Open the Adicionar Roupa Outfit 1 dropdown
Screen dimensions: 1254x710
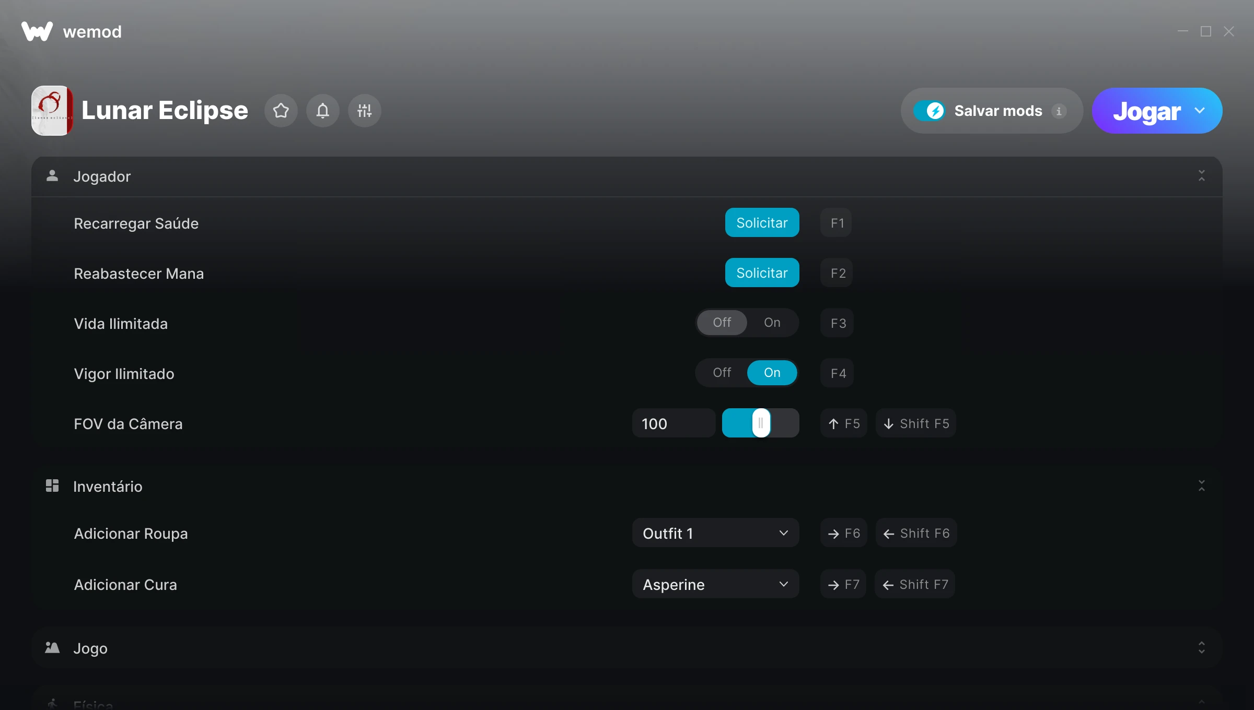(715, 533)
